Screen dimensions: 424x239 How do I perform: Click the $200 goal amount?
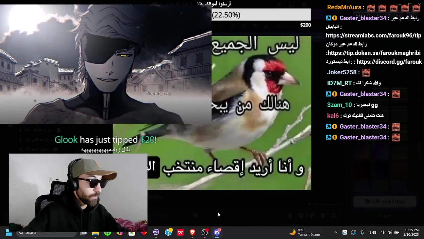click(305, 25)
